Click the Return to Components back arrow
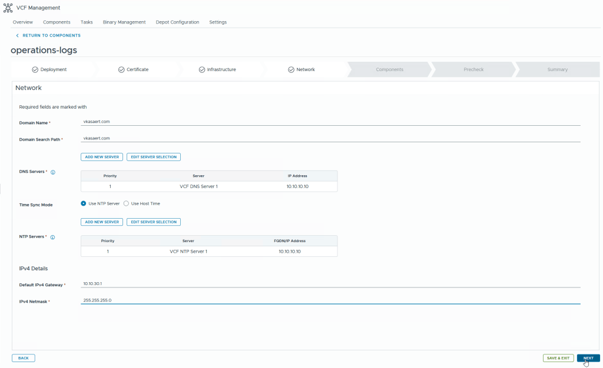This screenshot has width=603, height=368. tap(17, 35)
